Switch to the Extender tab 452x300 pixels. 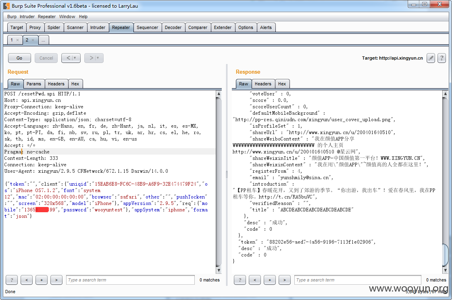(x=223, y=27)
